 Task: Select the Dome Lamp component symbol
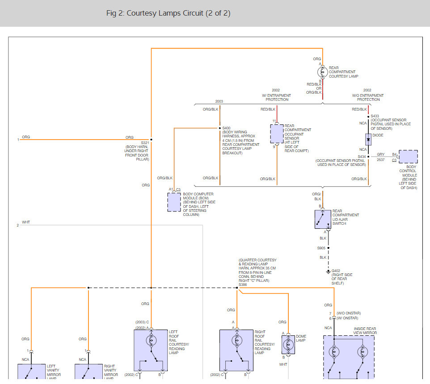click(288, 344)
